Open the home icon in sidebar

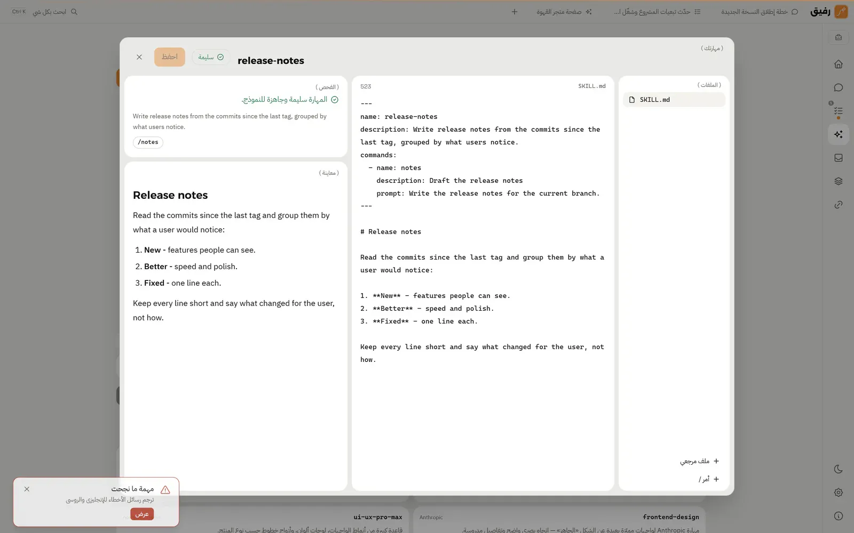coord(838,64)
